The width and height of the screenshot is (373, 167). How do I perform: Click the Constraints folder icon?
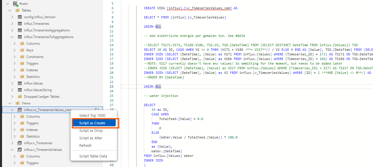point(22,57)
